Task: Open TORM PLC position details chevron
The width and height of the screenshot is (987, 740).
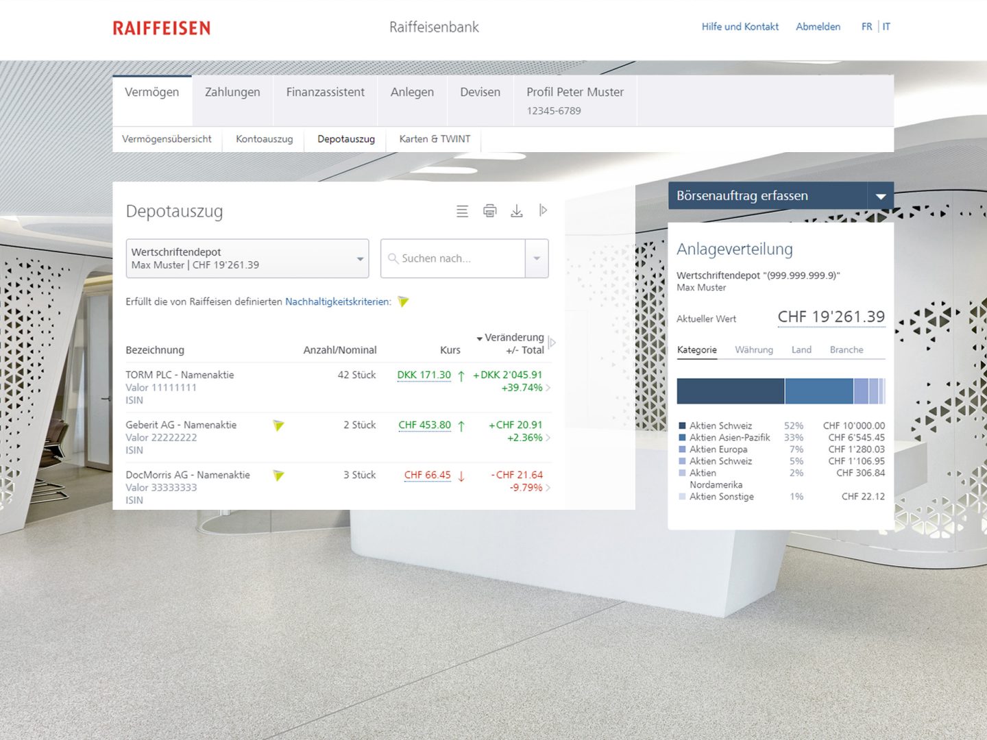Action: [x=548, y=388]
